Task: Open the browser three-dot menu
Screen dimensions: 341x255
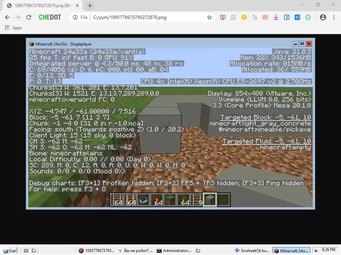Action: (x=334, y=17)
